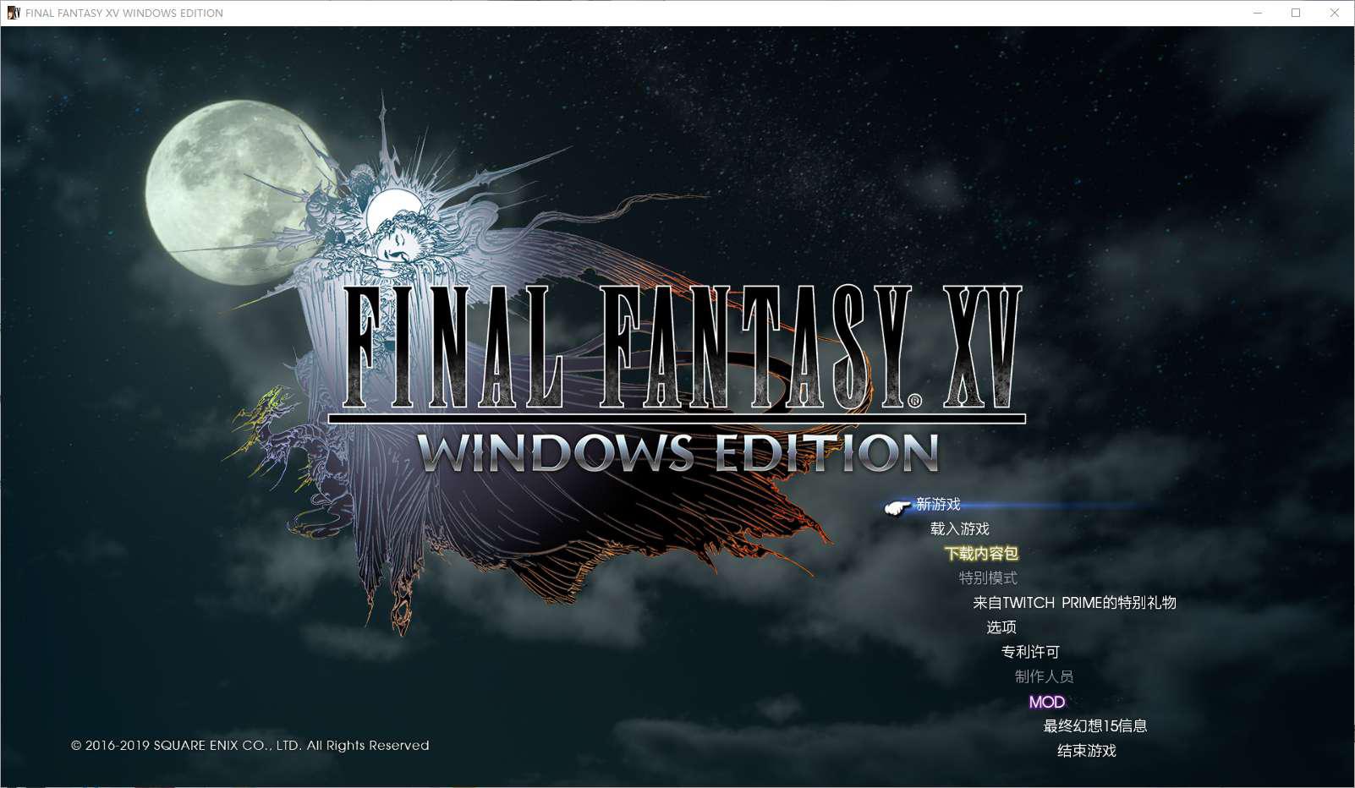Choose the 特别模式 menu entry

[988, 577]
